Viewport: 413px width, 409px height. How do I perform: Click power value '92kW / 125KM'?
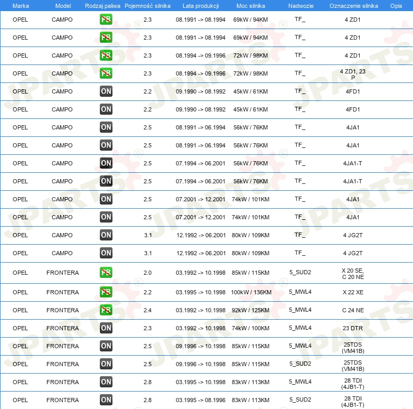coord(250,310)
